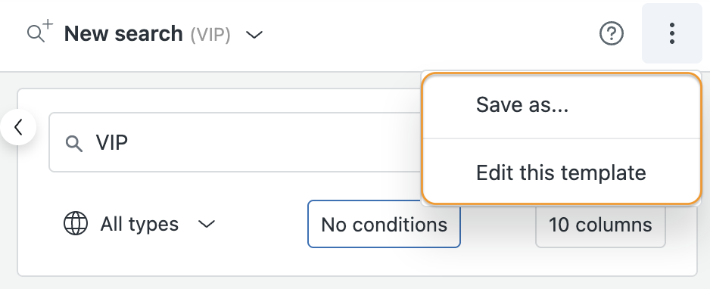Click the bold New search heading text
Image resolution: width=710 pixels, height=289 pixels.
click(x=123, y=33)
